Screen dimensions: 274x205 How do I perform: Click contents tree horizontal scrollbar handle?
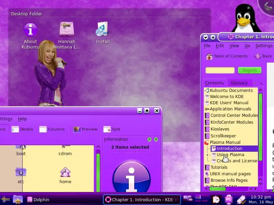pyautogui.click(x=217, y=189)
